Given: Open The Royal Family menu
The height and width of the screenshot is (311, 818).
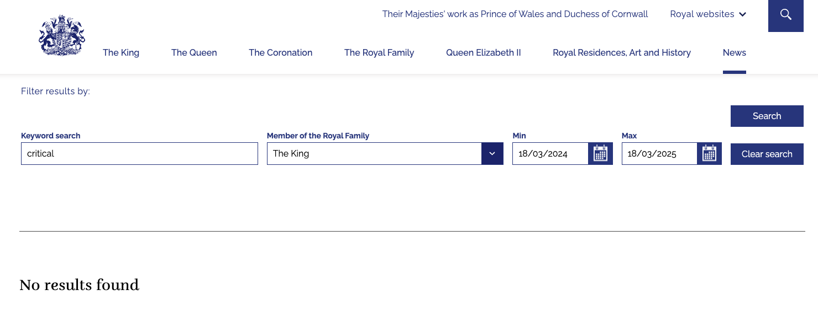Looking at the screenshot, I should (379, 52).
